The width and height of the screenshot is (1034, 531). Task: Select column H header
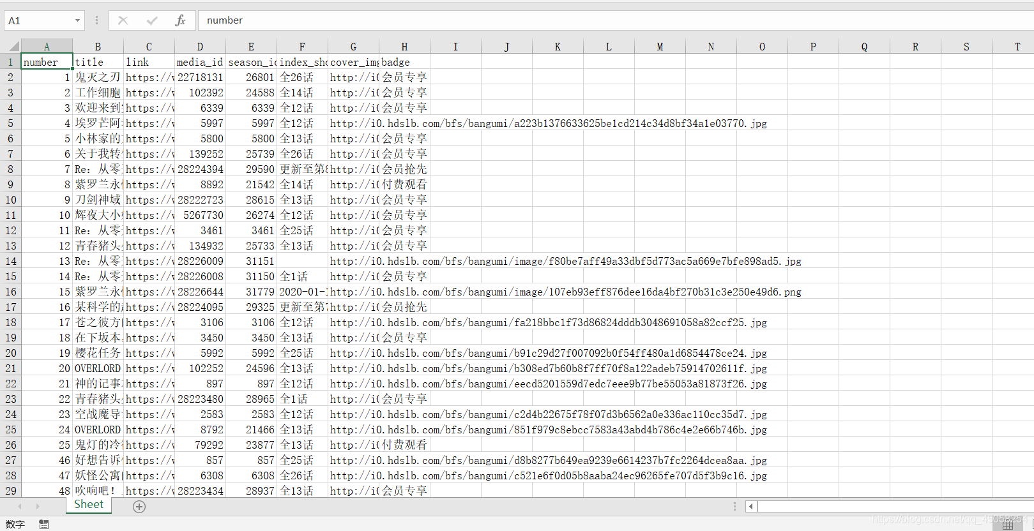(404, 47)
